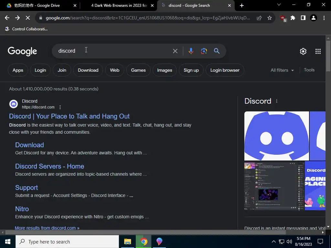Click the Google logo
Screen dimensions: 331x248
pyautogui.click(x=22, y=51)
